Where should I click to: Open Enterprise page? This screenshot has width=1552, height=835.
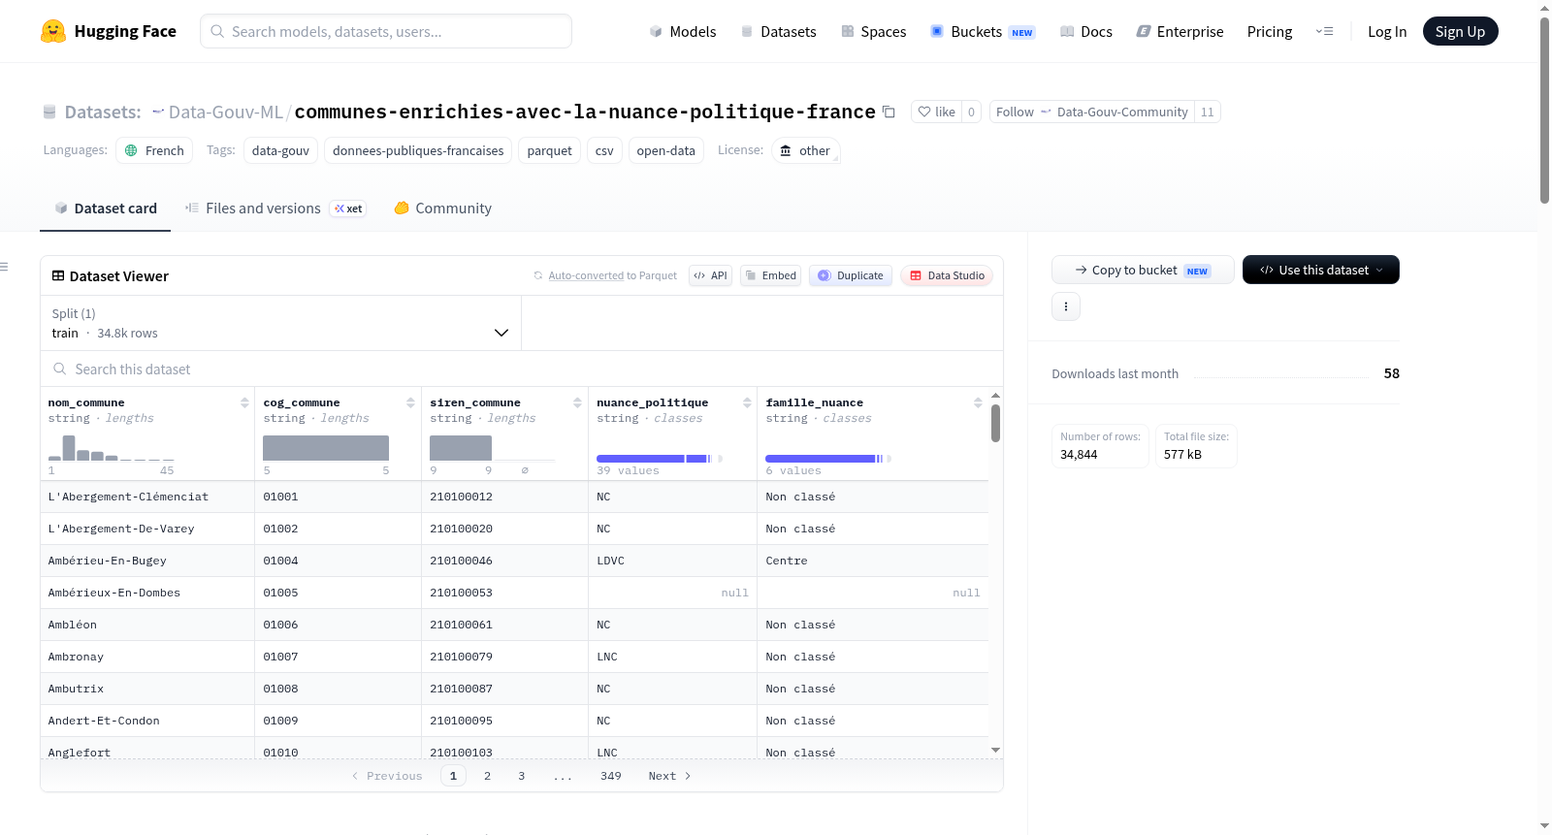(1180, 31)
